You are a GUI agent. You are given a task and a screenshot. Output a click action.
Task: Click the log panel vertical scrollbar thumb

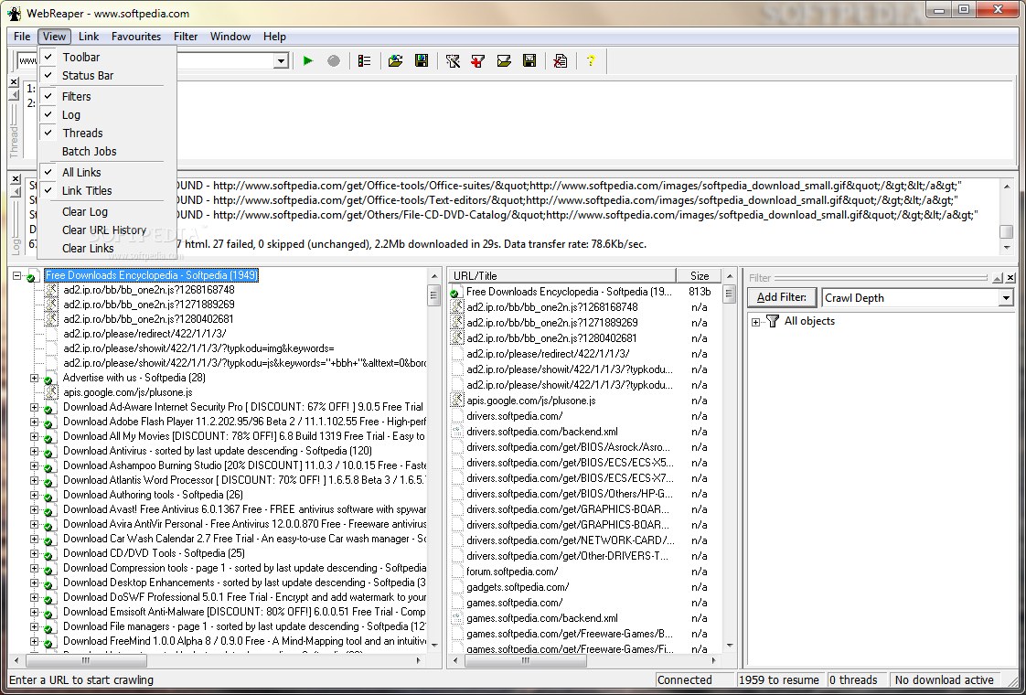click(1006, 232)
